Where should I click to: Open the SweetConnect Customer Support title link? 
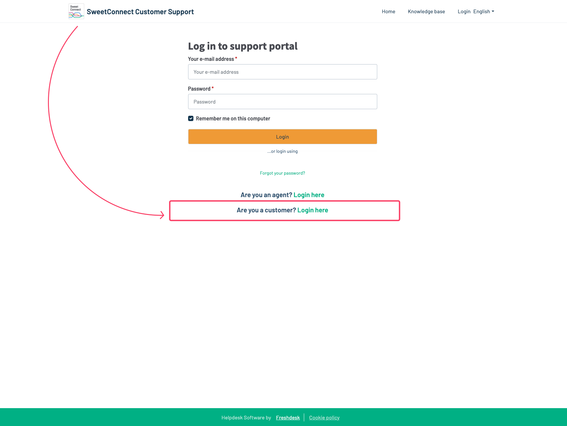[x=140, y=12]
